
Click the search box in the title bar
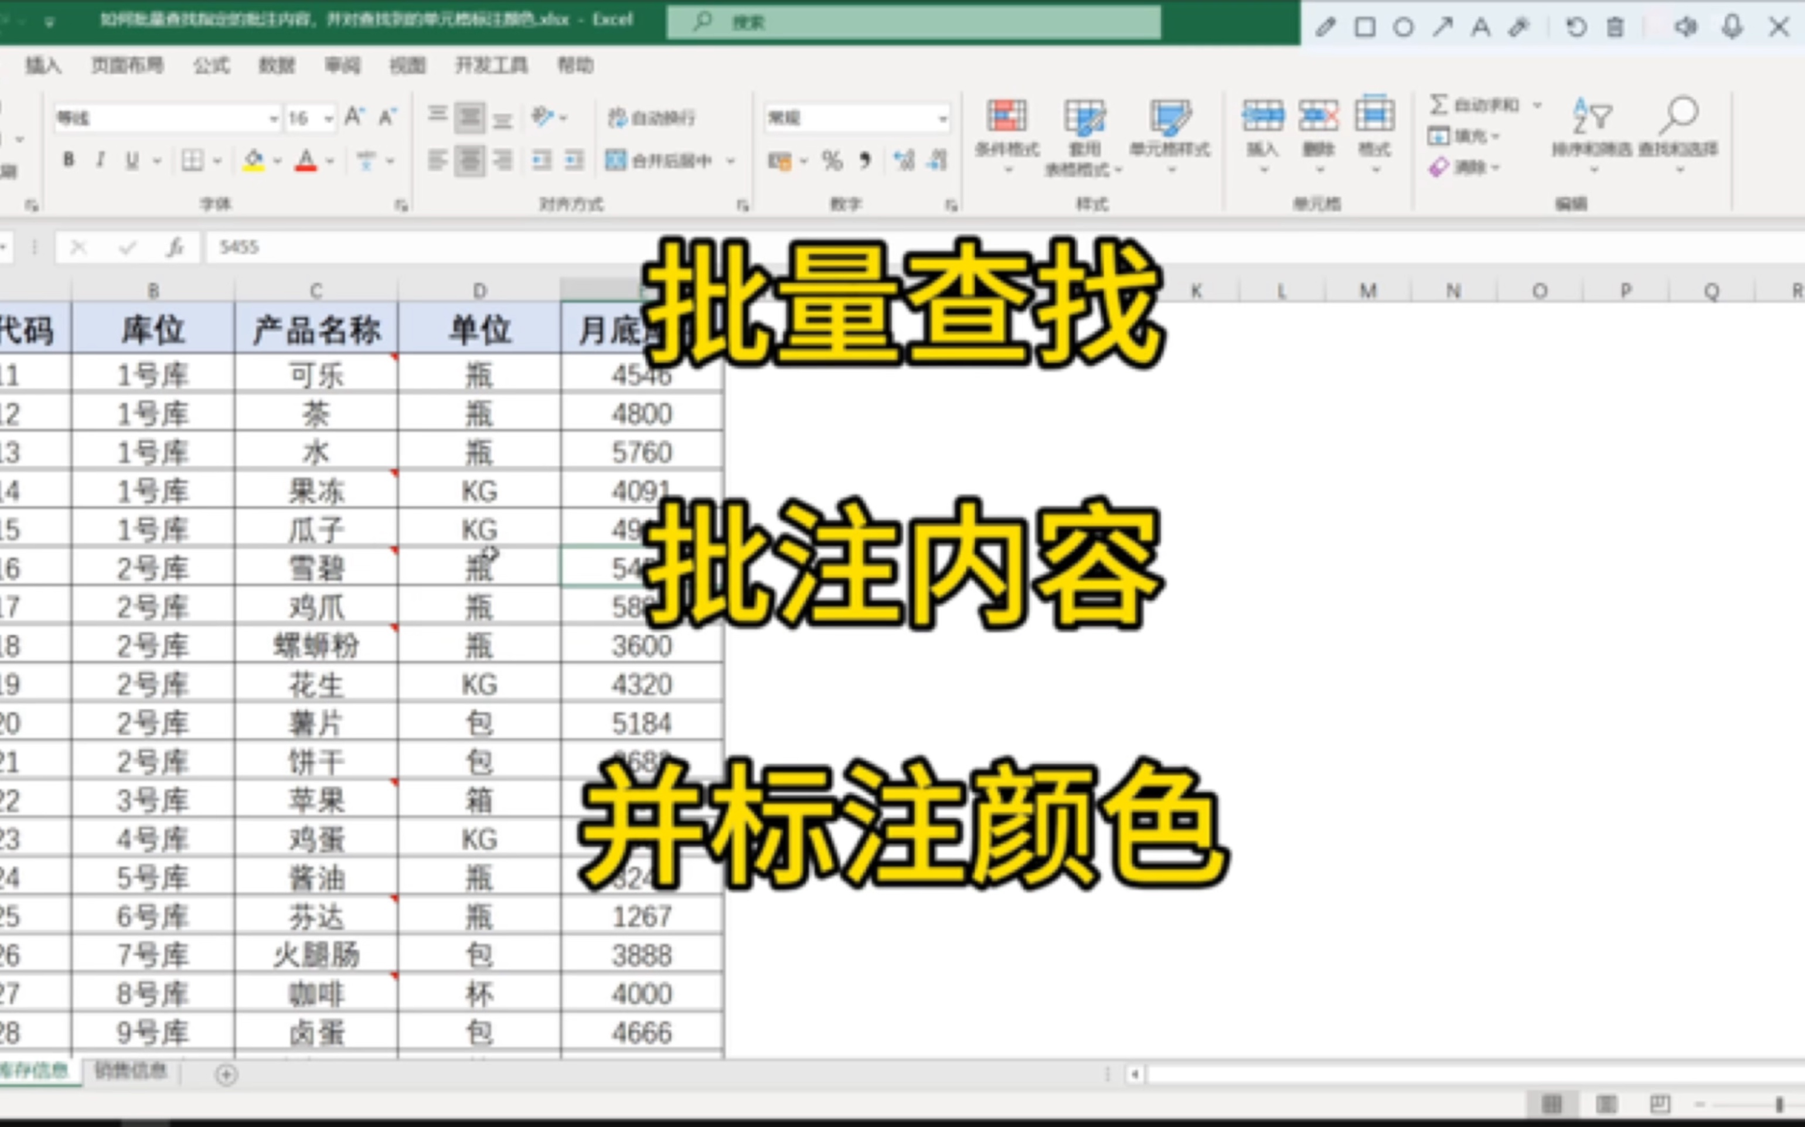[913, 22]
